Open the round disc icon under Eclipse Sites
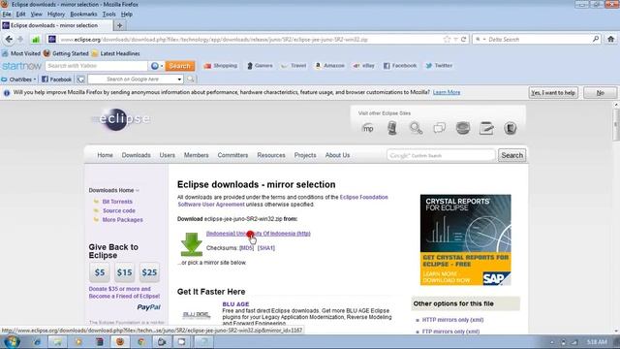Screen dimensions: 620x349 [x=463, y=128]
